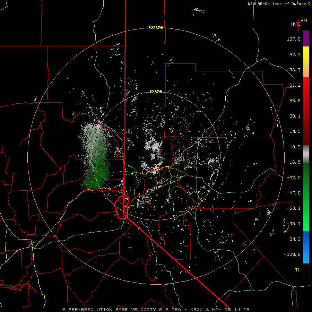Screen dimensions: 312x312
Task: Select the -0.9 legend value
Action: pos(295,147)
